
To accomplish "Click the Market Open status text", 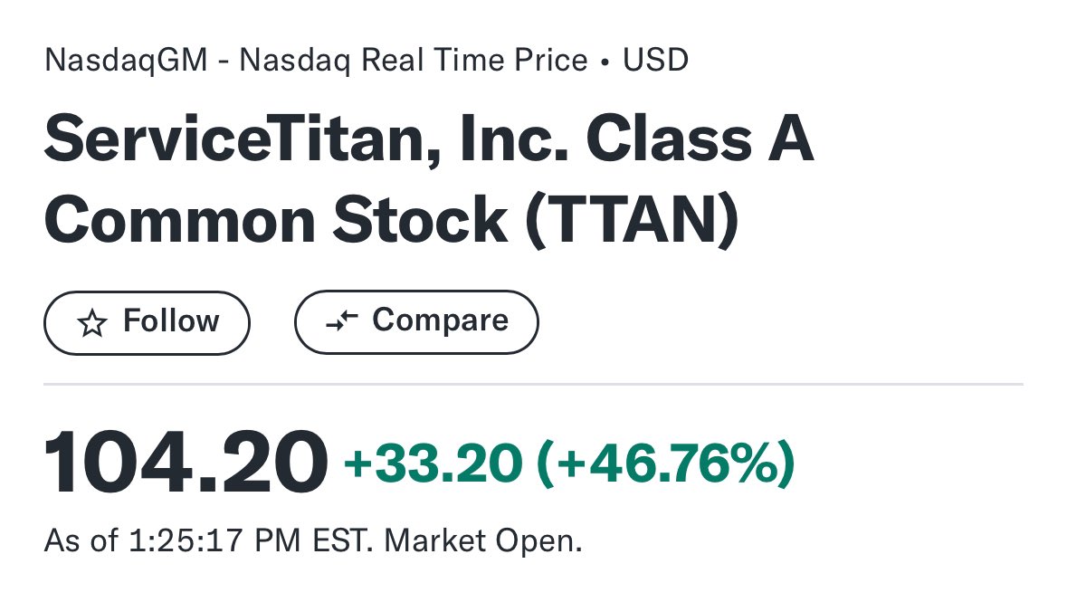I will click(x=483, y=540).
